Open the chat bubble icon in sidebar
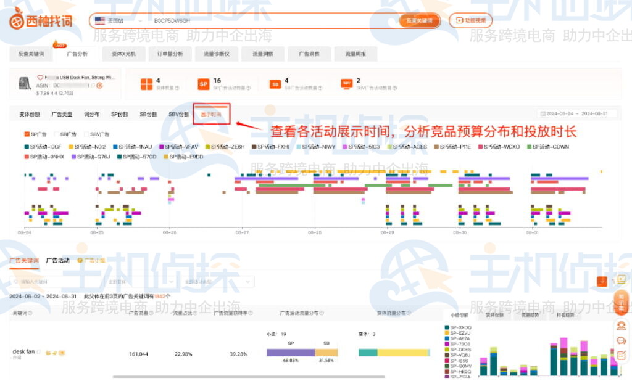 [x=621, y=340]
